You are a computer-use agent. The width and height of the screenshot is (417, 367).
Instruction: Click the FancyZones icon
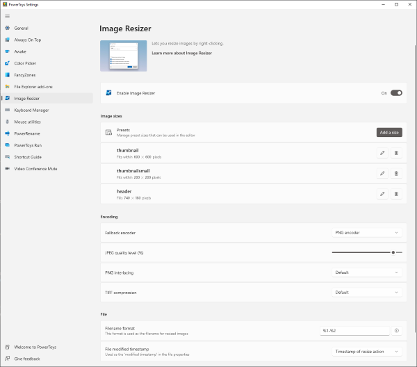(x=8, y=75)
